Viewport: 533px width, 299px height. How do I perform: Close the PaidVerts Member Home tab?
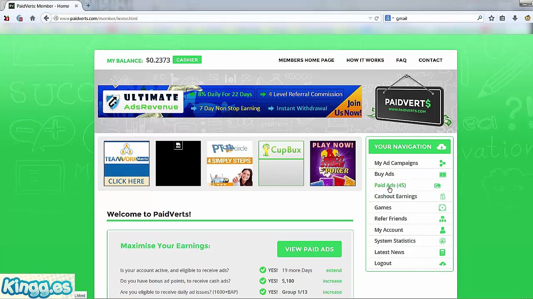click(76, 6)
